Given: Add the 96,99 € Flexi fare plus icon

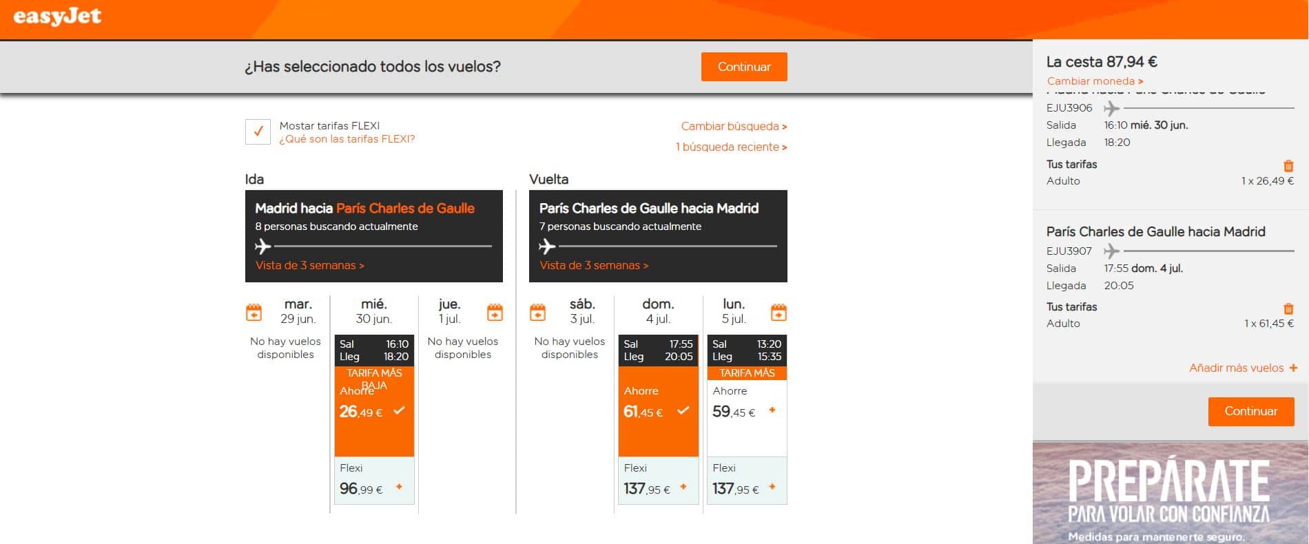Looking at the screenshot, I should 399,487.
